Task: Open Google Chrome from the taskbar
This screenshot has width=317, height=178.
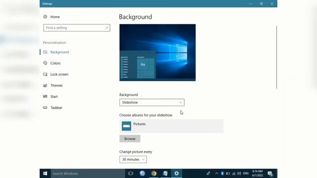Action: click(x=154, y=174)
